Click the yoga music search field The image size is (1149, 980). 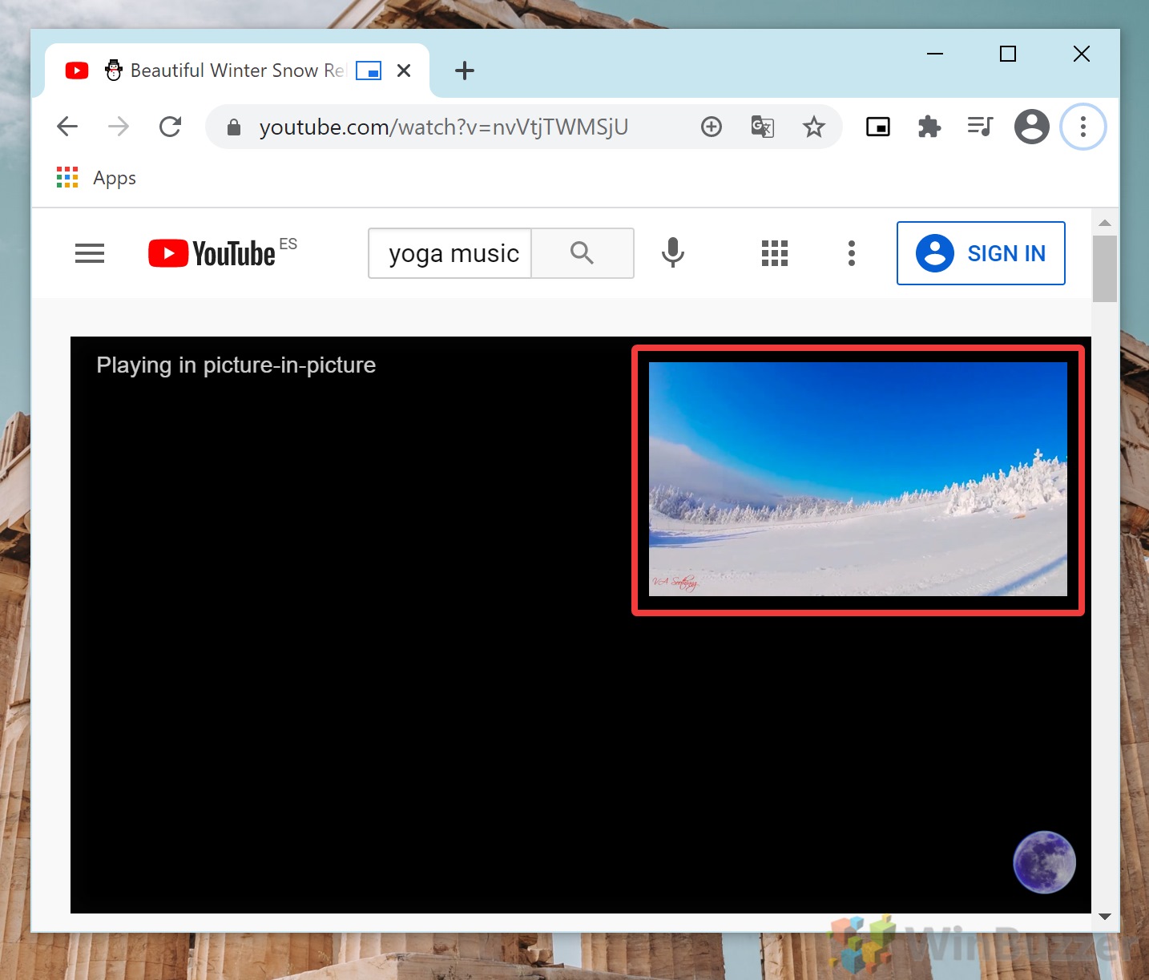[450, 253]
